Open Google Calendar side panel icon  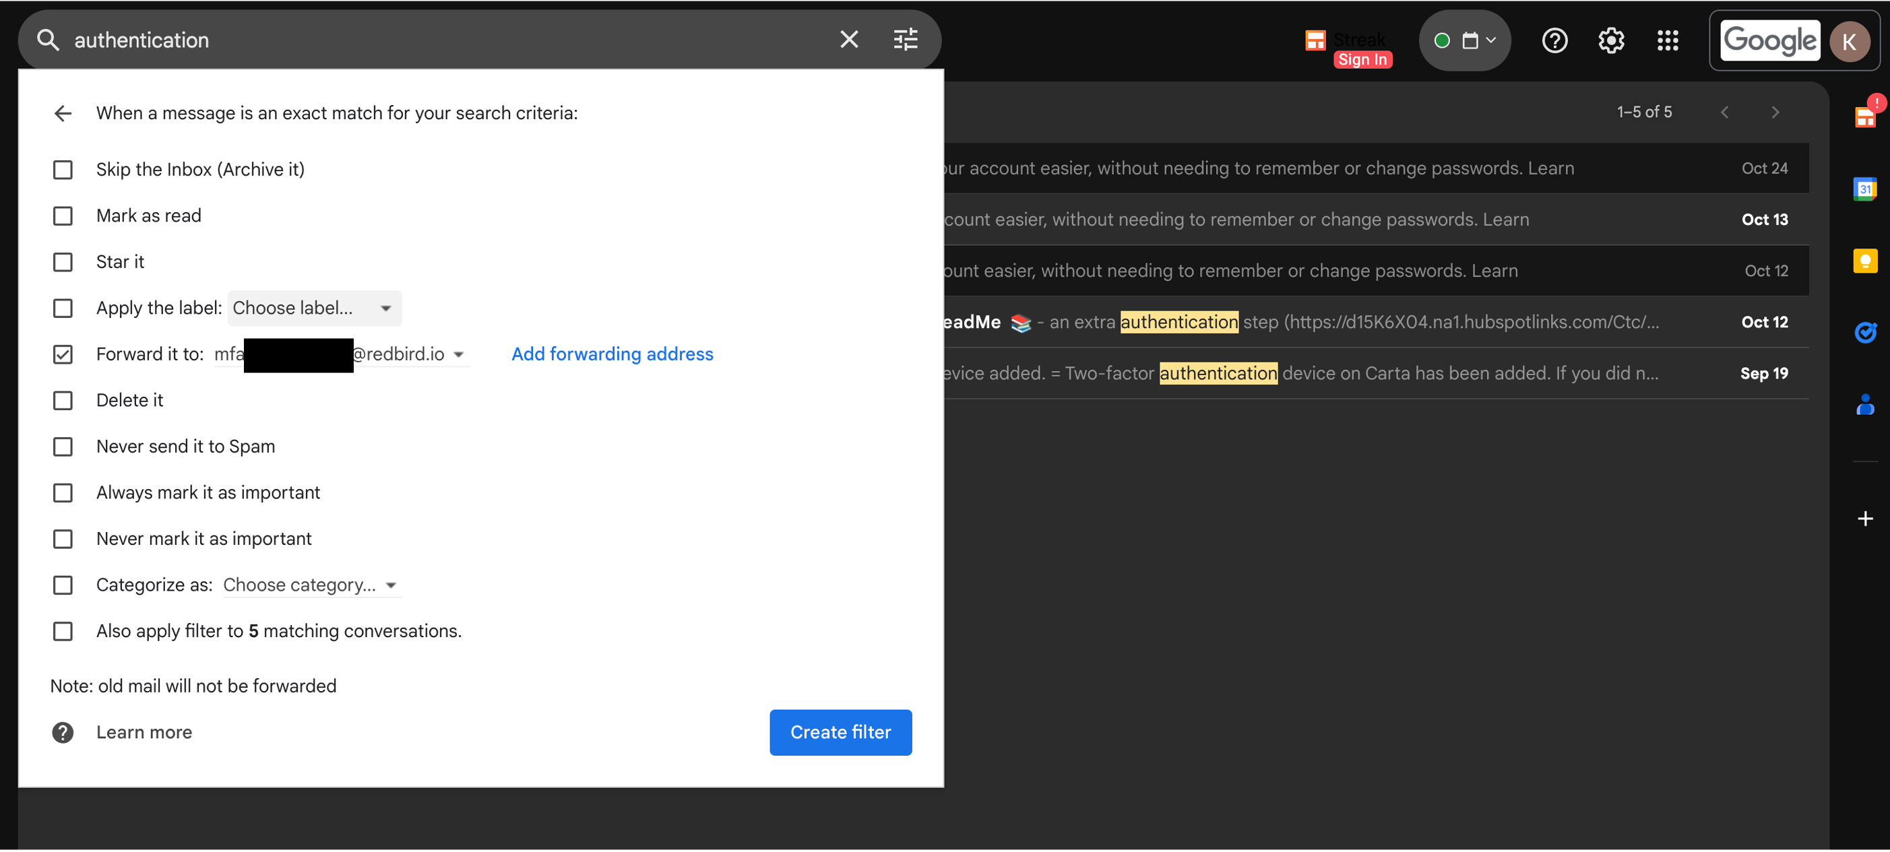click(1864, 189)
